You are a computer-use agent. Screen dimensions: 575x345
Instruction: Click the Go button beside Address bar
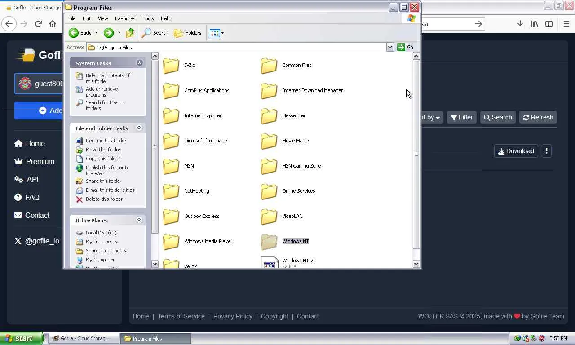405,47
